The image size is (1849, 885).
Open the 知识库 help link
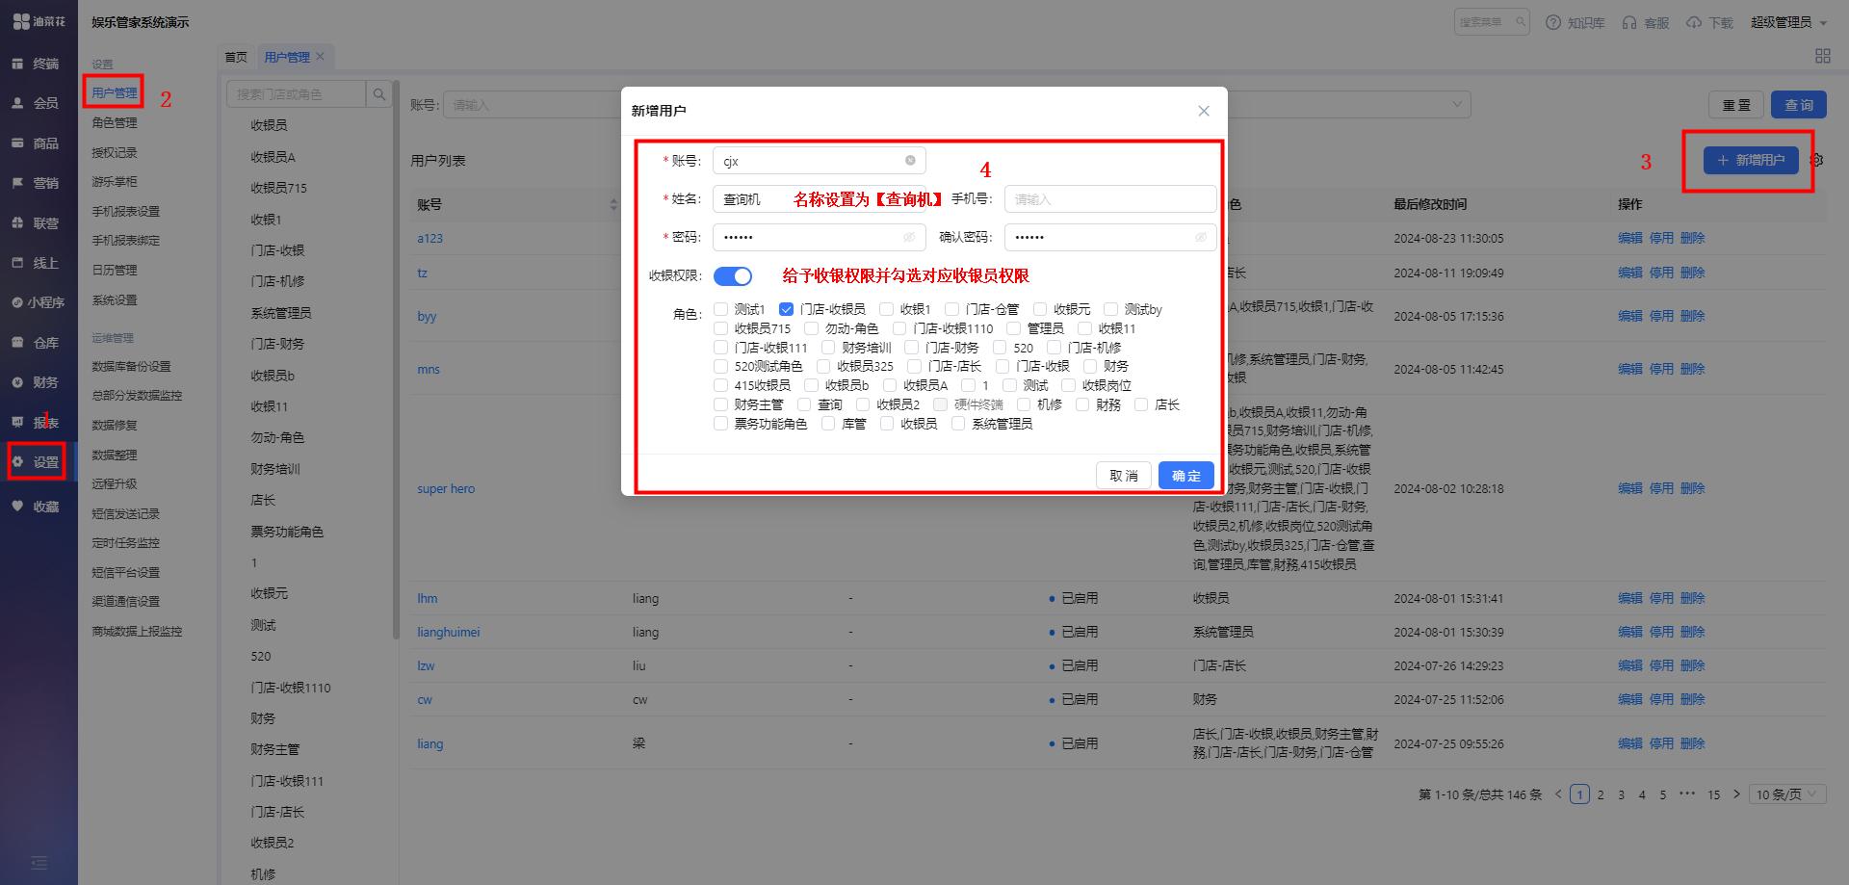coord(1576,22)
